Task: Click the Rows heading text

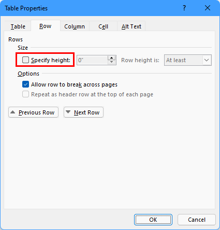Action: 16,39
